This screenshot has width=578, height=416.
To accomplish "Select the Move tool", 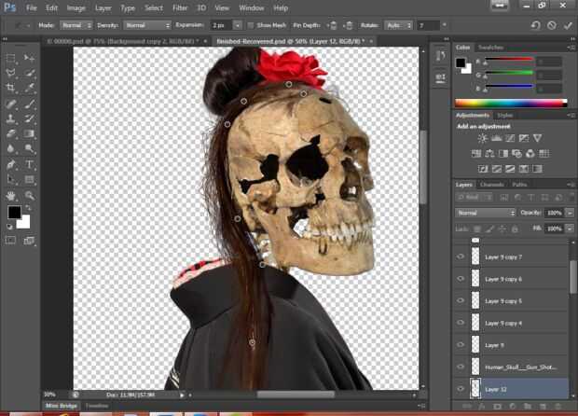I will (x=29, y=58).
